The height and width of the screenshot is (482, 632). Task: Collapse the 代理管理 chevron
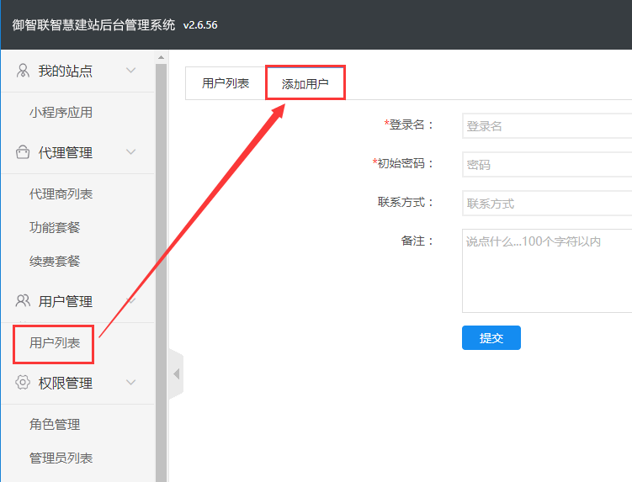click(130, 152)
